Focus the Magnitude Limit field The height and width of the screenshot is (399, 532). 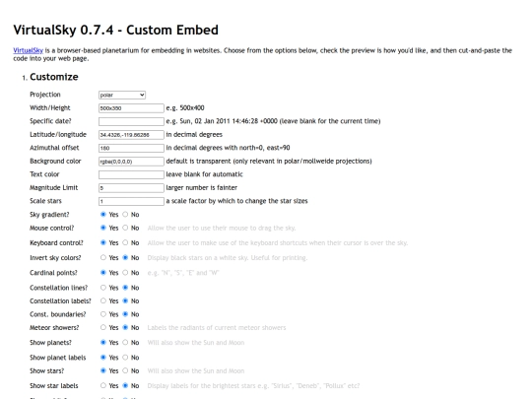pos(131,188)
